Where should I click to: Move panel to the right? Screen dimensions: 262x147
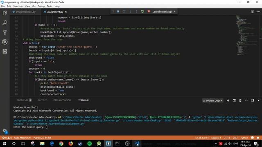(x=253, y=100)
